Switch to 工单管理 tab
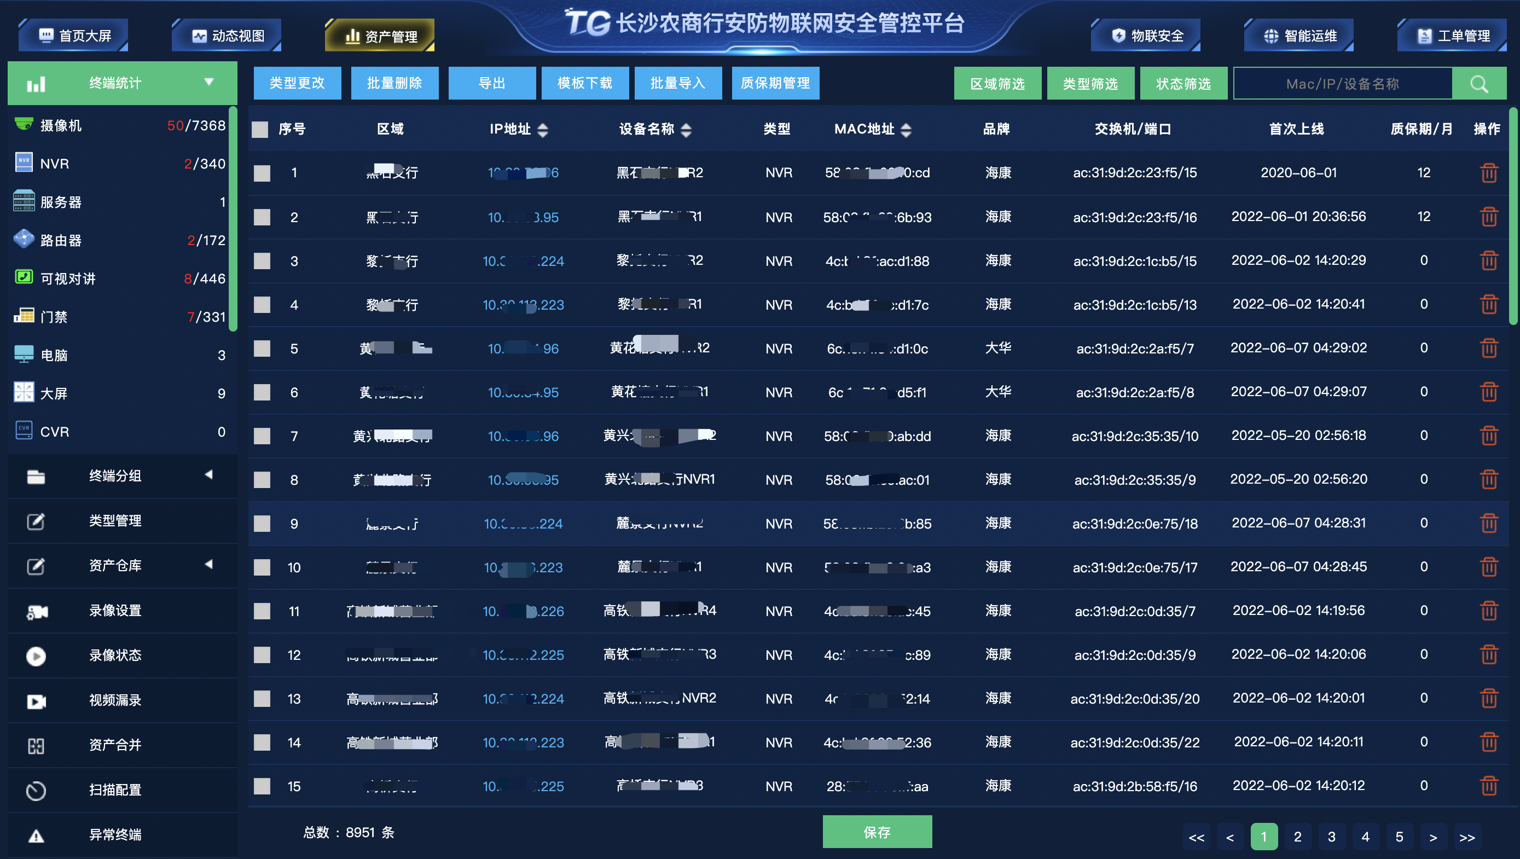Image resolution: width=1520 pixels, height=859 pixels. tap(1453, 36)
